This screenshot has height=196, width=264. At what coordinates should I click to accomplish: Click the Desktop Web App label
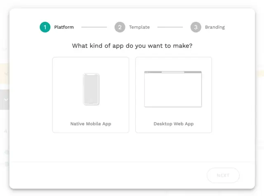(x=173, y=124)
